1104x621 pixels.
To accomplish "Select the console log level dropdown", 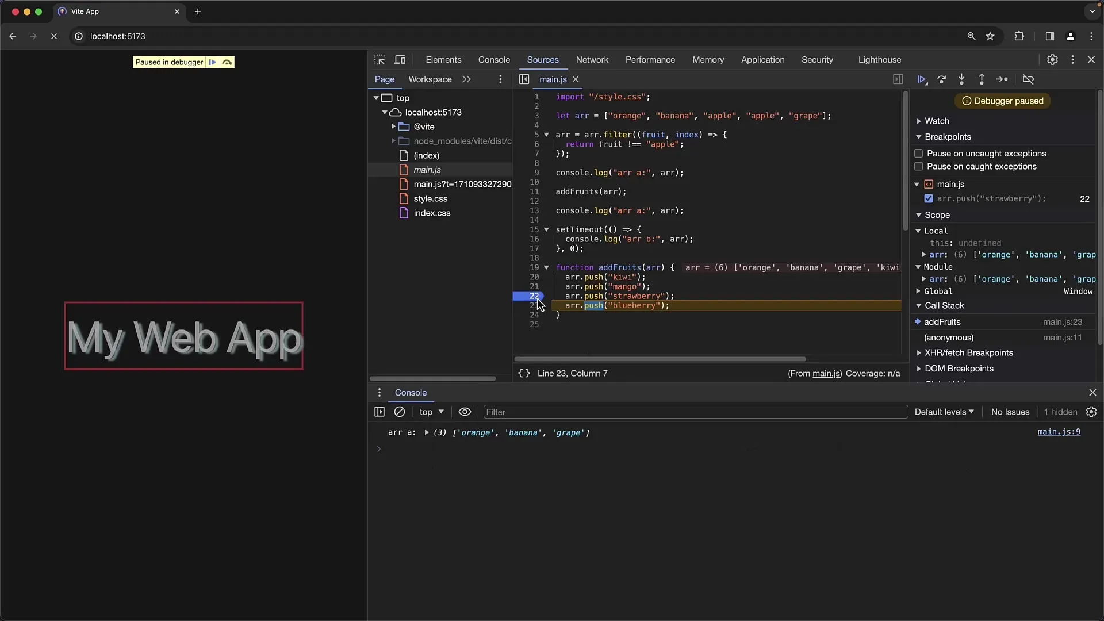I will [945, 412].
